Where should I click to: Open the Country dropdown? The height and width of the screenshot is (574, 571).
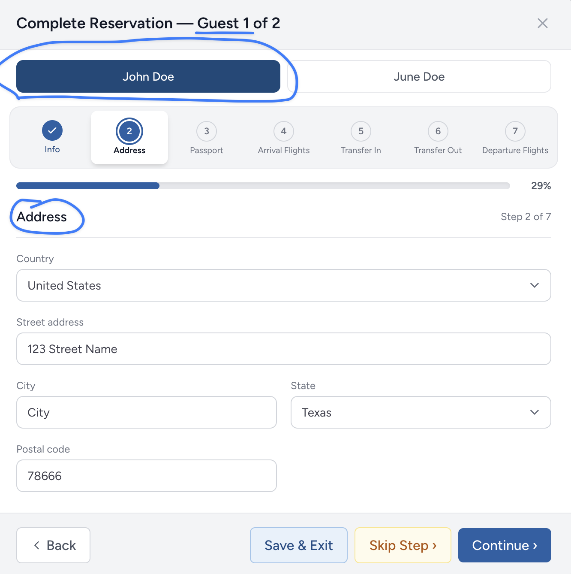click(284, 285)
